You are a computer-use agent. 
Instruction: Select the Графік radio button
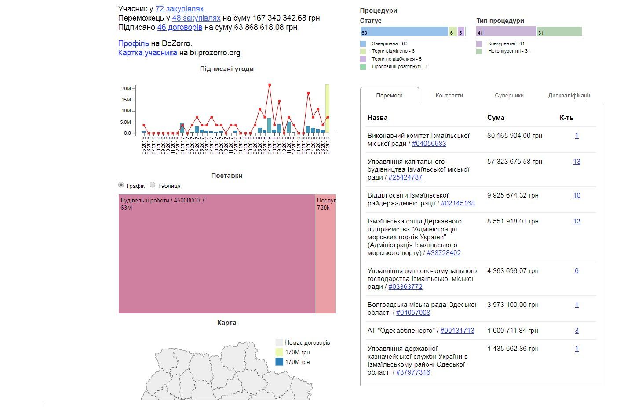click(x=121, y=185)
